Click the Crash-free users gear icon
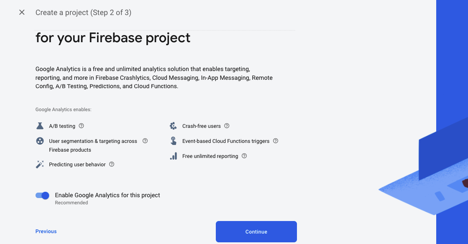The image size is (468, 244). click(173, 126)
